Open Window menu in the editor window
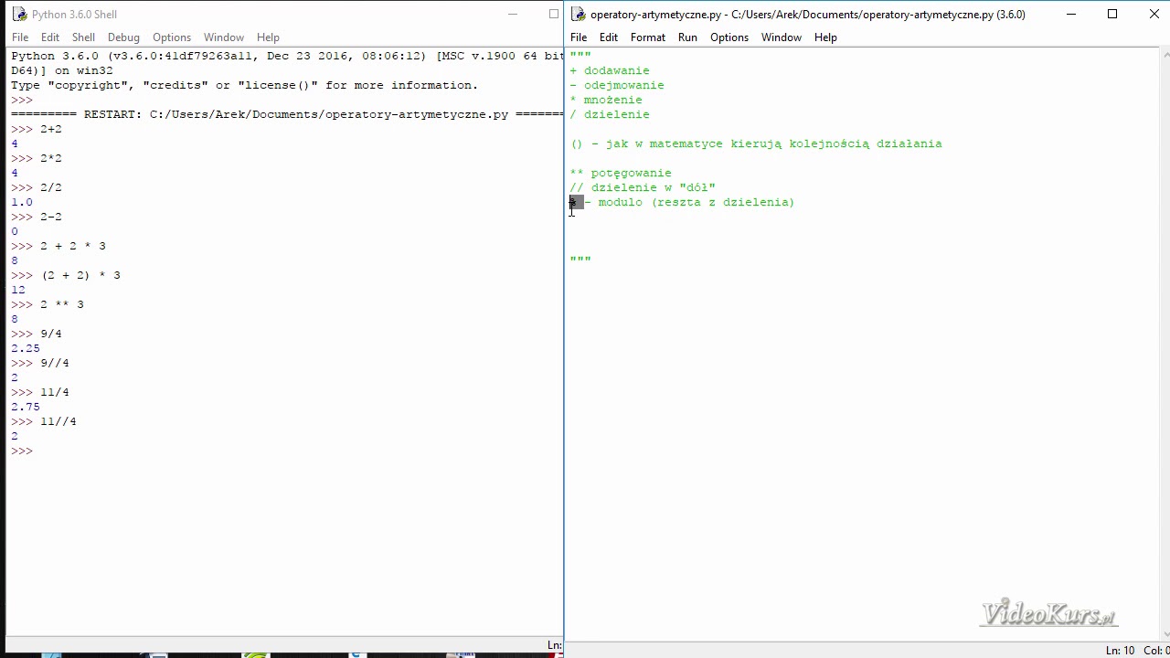Viewport: 1170px width, 658px height. [x=782, y=37]
